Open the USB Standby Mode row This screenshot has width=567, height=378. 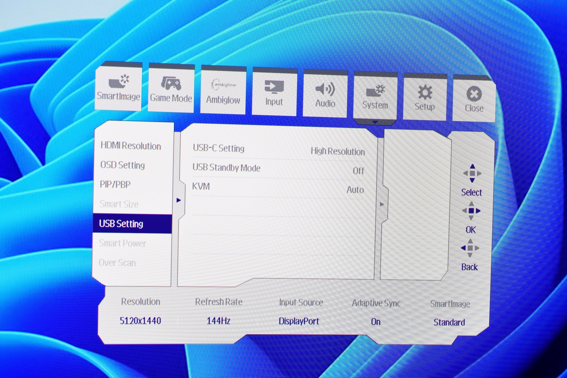278,169
